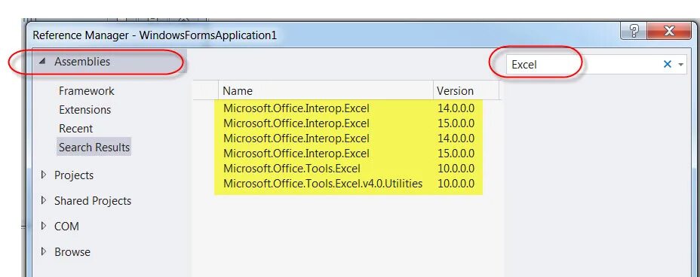The width and height of the screenshot is (700, 277).
Task: Clear the search text with X icon
Action: (x=668, y=65)
